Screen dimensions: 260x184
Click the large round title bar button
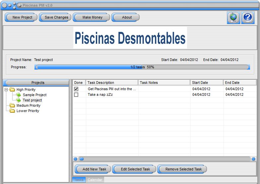(5, 5)
